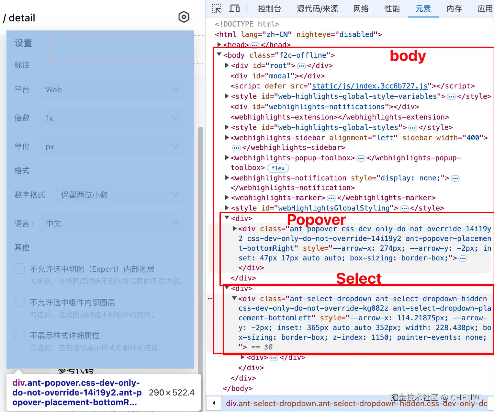The height and width of the screenshot is (412, 494).
Task: Switch to the 控制台 tab
Action: click(x=270, y=9)
